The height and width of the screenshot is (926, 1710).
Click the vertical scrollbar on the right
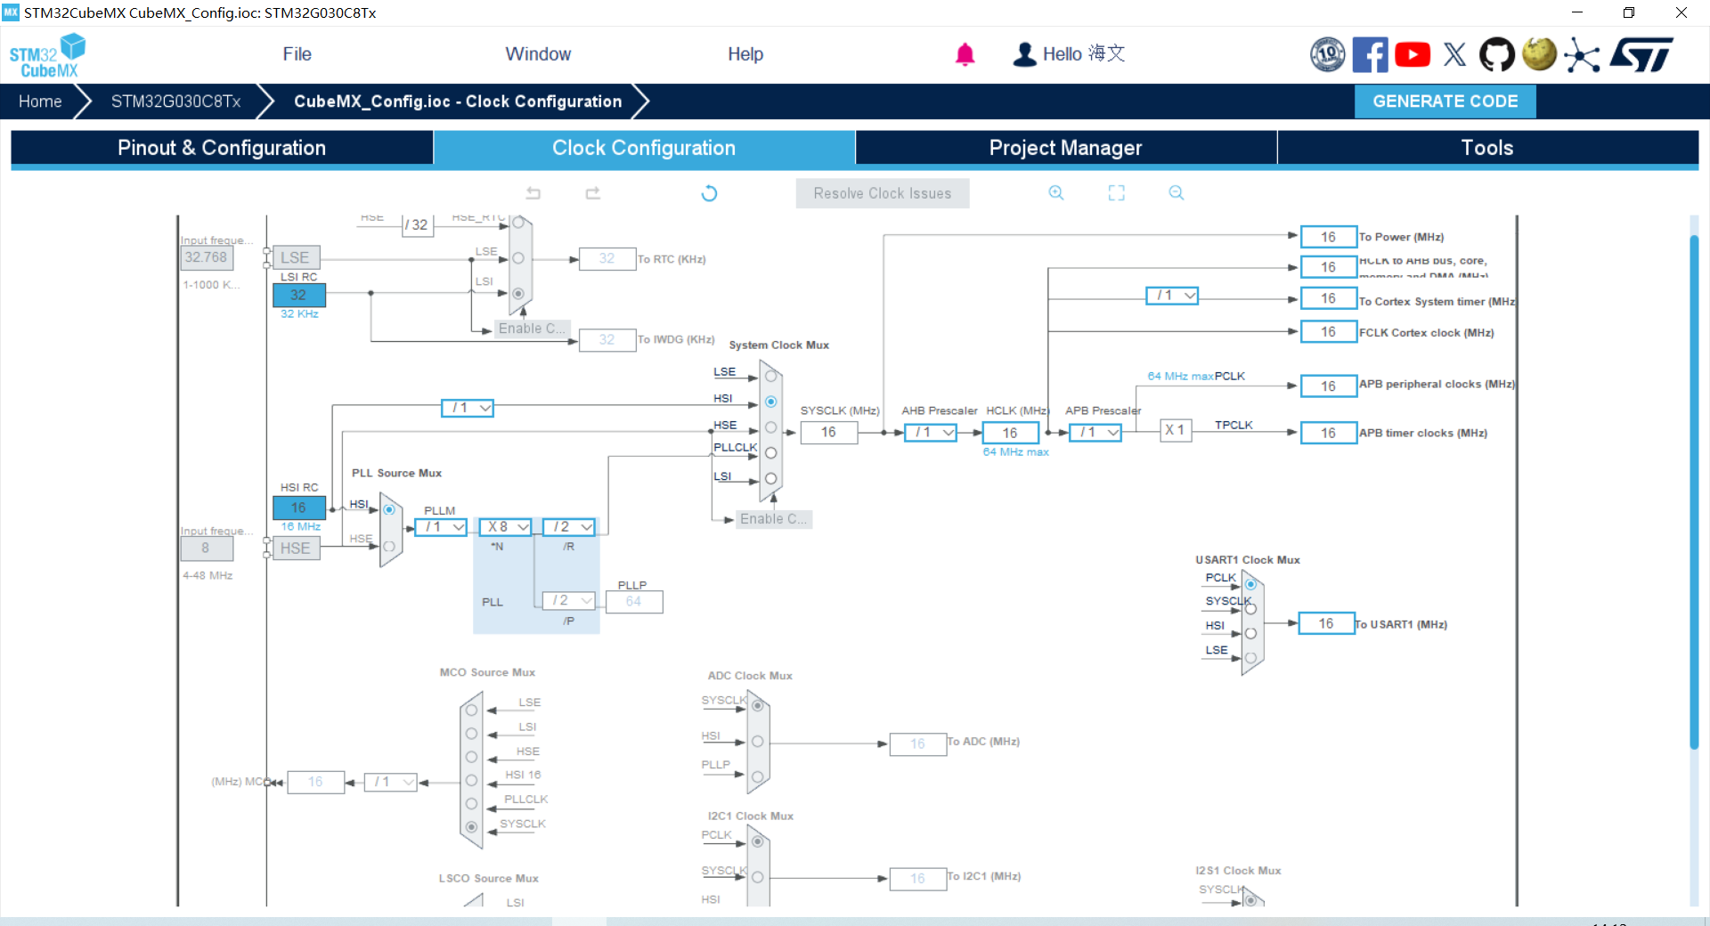coord(1694,490)
